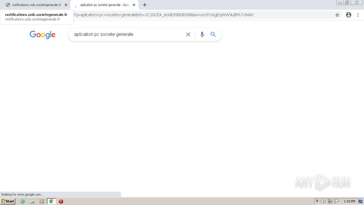Launch Internet Explorer from the taskbar
Image resolution: width=364 pixels, height=205 pixels.
point(23,201)
